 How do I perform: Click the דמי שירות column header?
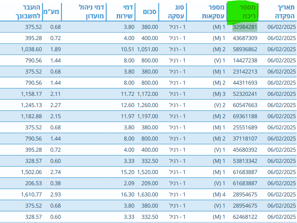[x=124, y=12]
